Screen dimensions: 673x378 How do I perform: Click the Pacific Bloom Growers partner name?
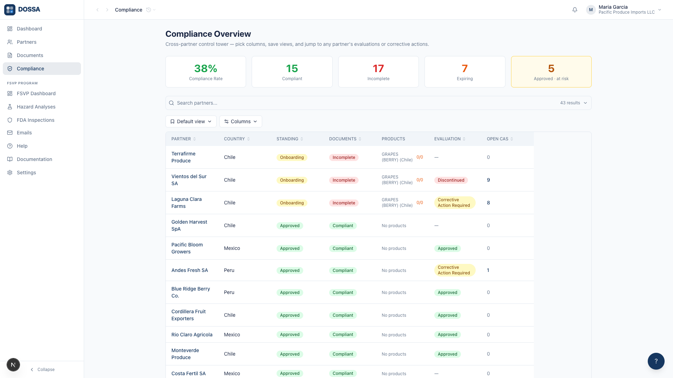pos(187,248)
